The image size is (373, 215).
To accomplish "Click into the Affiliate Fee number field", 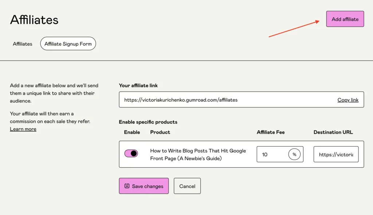I will 271,155.
